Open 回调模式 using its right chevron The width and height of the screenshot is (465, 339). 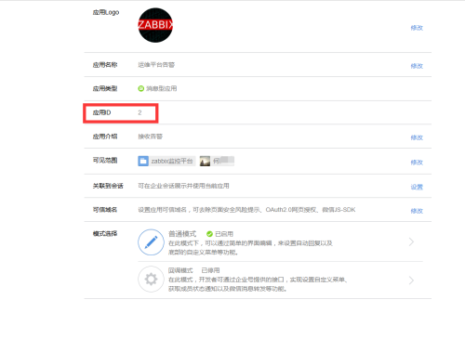click(411, 280)
